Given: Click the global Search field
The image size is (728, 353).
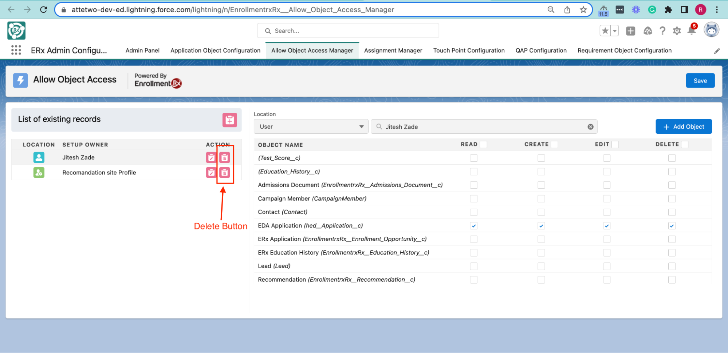Looking at the screenshot, I should click(x=348, y=31).
